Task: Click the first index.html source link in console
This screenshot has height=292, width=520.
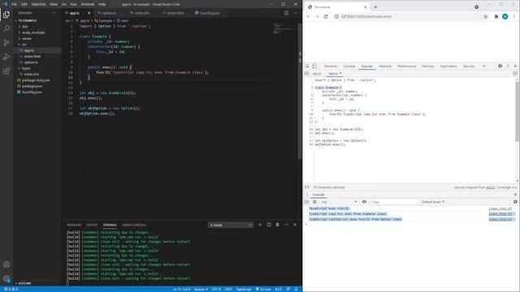Action: (500, 208)
